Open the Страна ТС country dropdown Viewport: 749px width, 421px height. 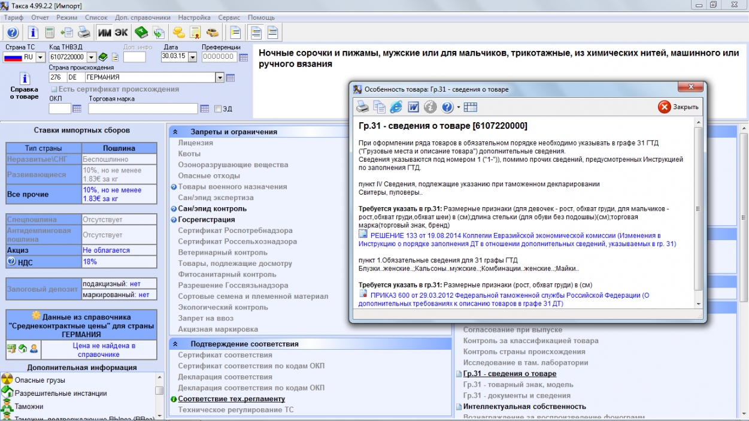pyautogui.click(x=41, y=57)
